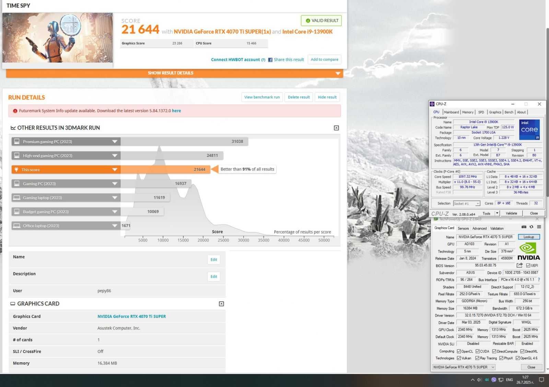Click the CPU-Z title bar app icon
The height and width of the screenshot is (387, 549).
pyautogui.click(x=432, y=104)
